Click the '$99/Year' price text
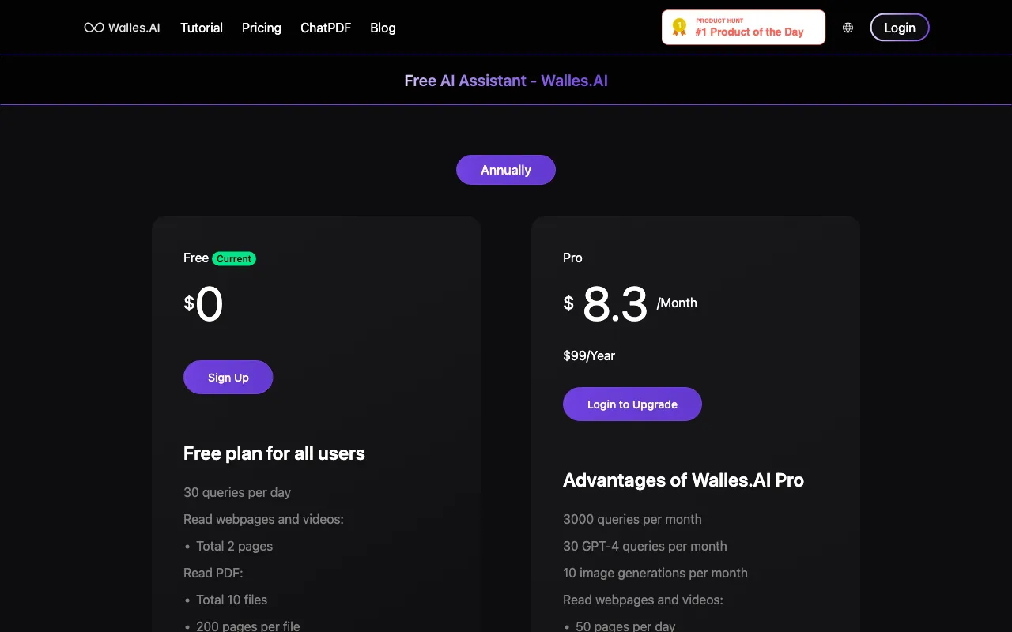 click(589, 355)
